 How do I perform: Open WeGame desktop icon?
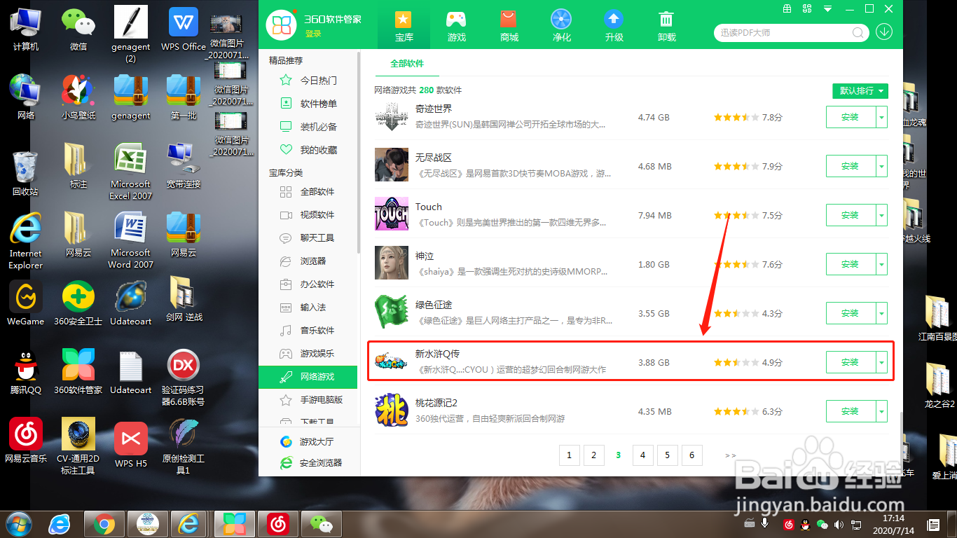[x=26, y=303]
